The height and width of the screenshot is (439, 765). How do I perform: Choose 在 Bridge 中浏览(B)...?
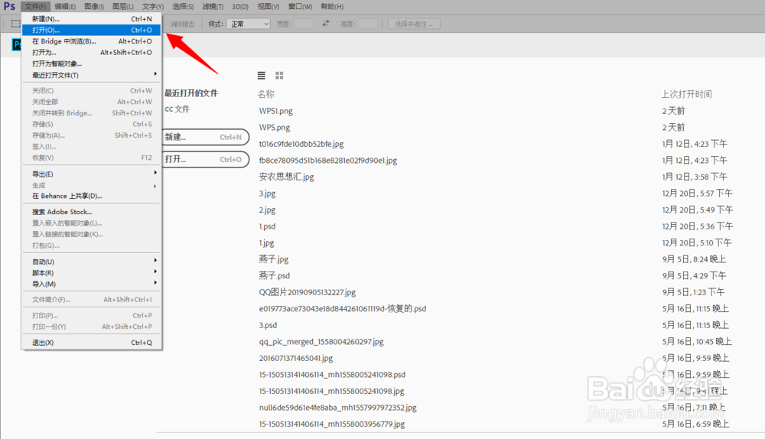pyautogui.click(x=91, y=41)
